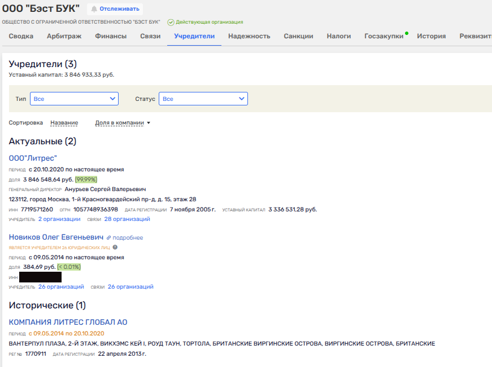Image resolution: width=492 pixels, height=367 pixels.
Task: Click the link icon beside подробнее
Action: coord(108,238)
